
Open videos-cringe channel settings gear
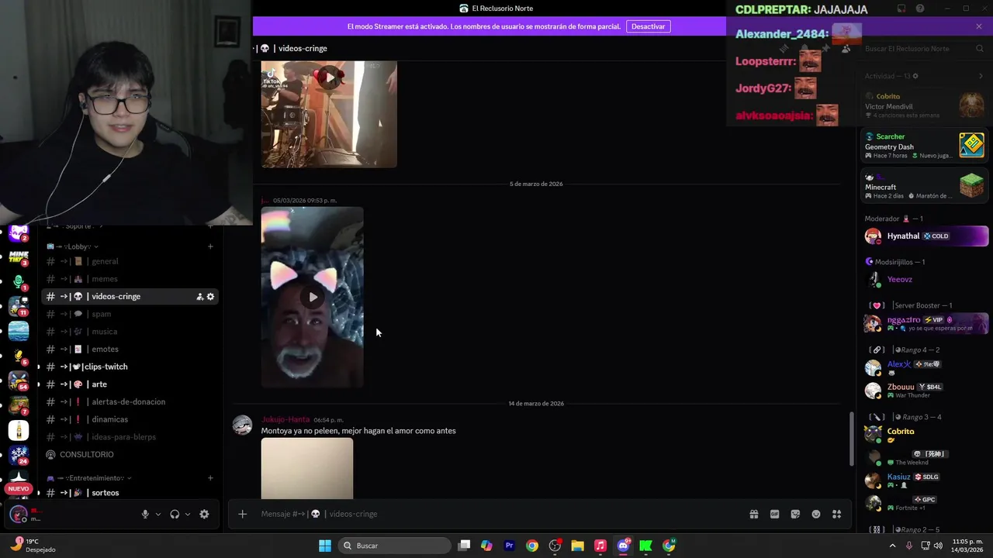coord(210,297)
